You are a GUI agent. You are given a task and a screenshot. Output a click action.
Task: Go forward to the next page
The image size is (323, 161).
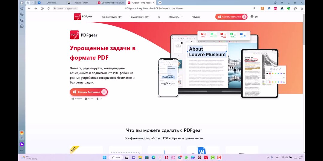[x=36, y=8]
